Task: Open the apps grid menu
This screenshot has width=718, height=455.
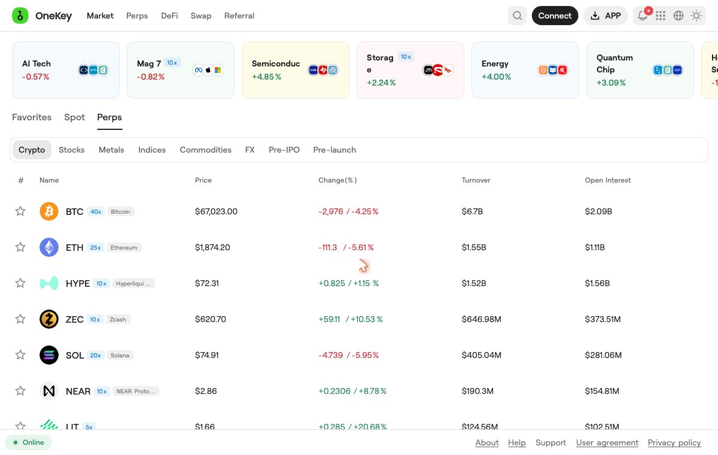Action: click(x=661, y=16)
